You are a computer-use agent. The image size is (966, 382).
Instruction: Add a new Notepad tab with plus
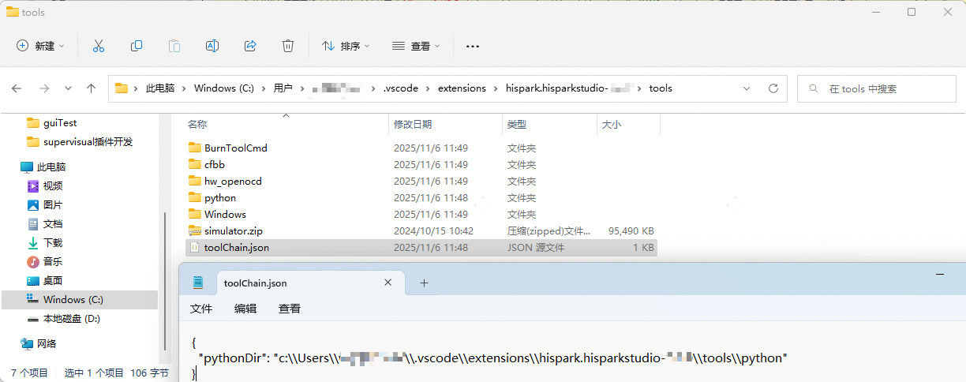[x=424, y=283]
